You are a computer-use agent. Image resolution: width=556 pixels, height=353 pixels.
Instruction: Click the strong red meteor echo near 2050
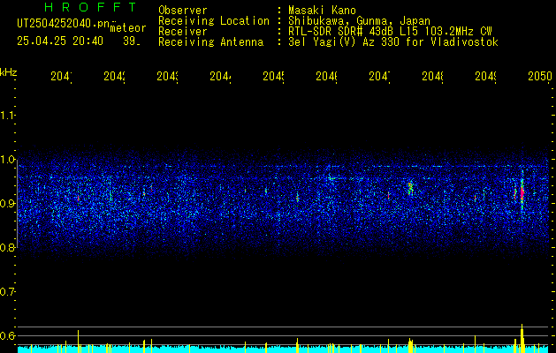pos(522,193)
